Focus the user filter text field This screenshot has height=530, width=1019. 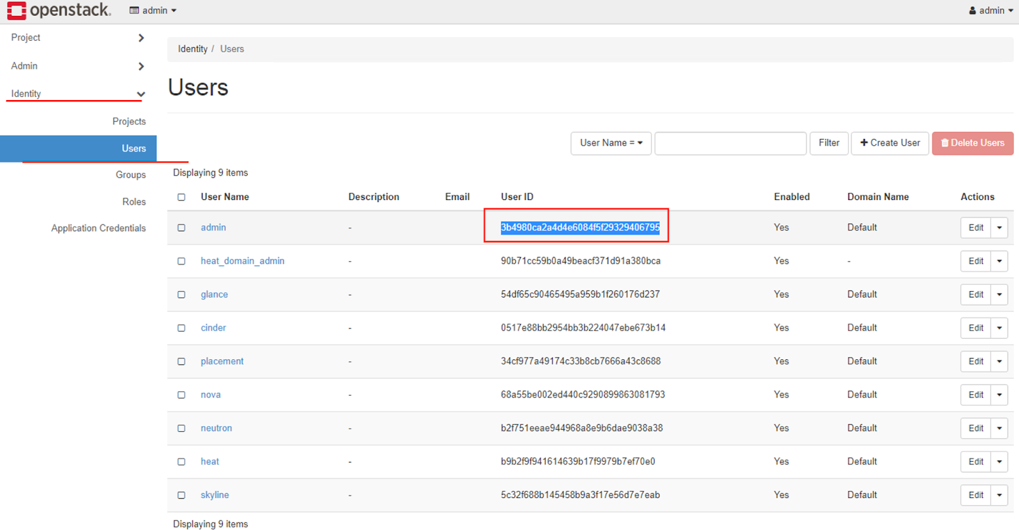pos(730,143)
